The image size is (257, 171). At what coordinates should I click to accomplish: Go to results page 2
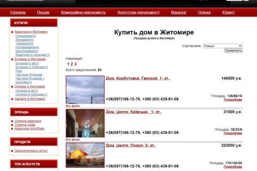72,64
